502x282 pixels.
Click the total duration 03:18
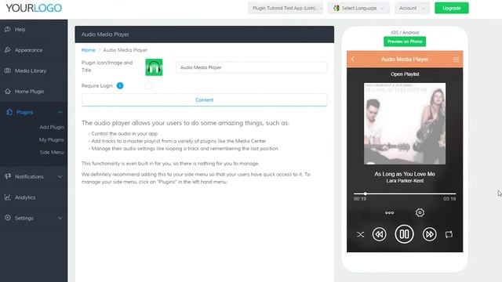(x=449, y=199)
